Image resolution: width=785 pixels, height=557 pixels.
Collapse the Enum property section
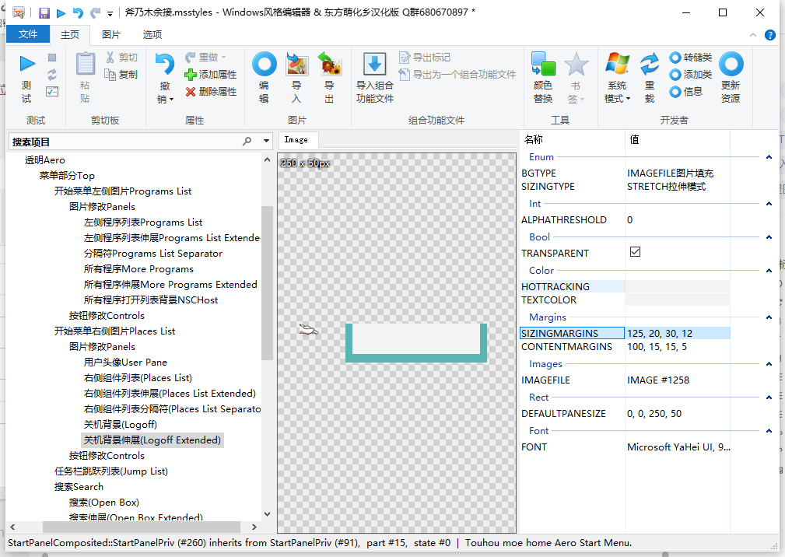click(769, 156)
